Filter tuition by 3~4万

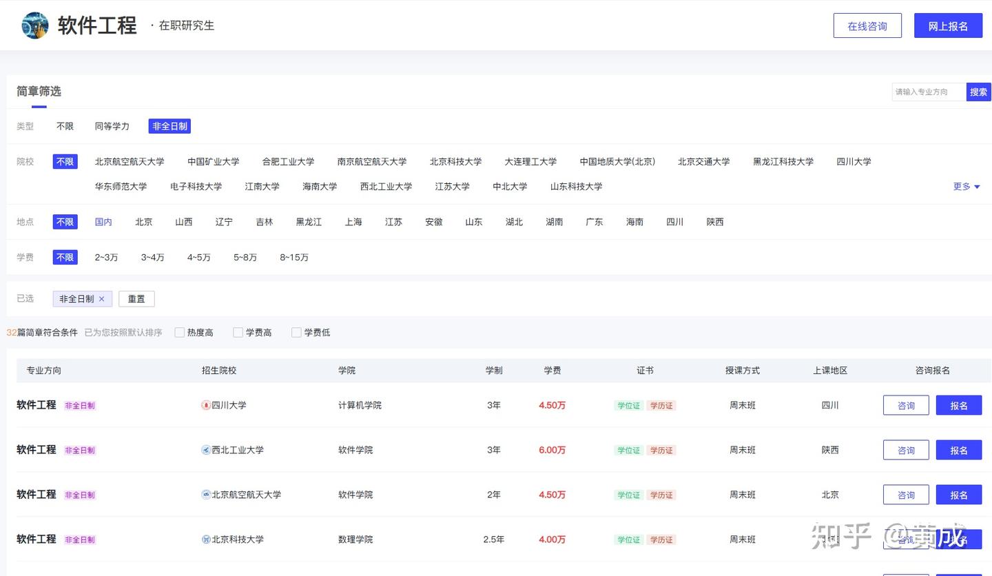tap(153, 258)
